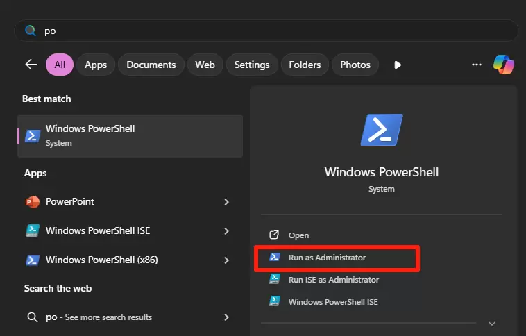Click Open in the PowerShell actions list
Screen dimensions: 526x336
tap(298, 235)
